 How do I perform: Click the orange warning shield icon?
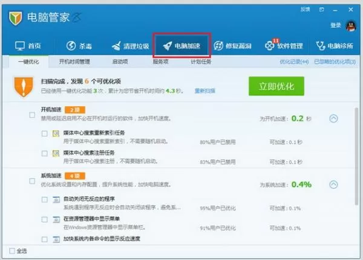pyautogui.click(x=24, y=87)
